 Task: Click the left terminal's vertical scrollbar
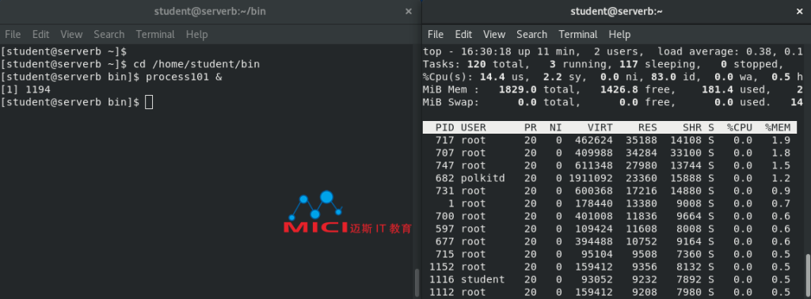pyautogui.click(x=417, y=282)
